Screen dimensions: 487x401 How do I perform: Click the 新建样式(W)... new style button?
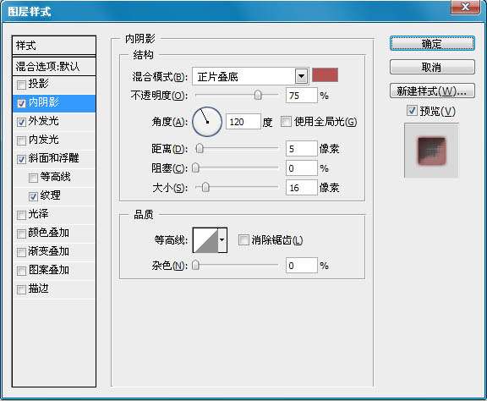[432, 91]
